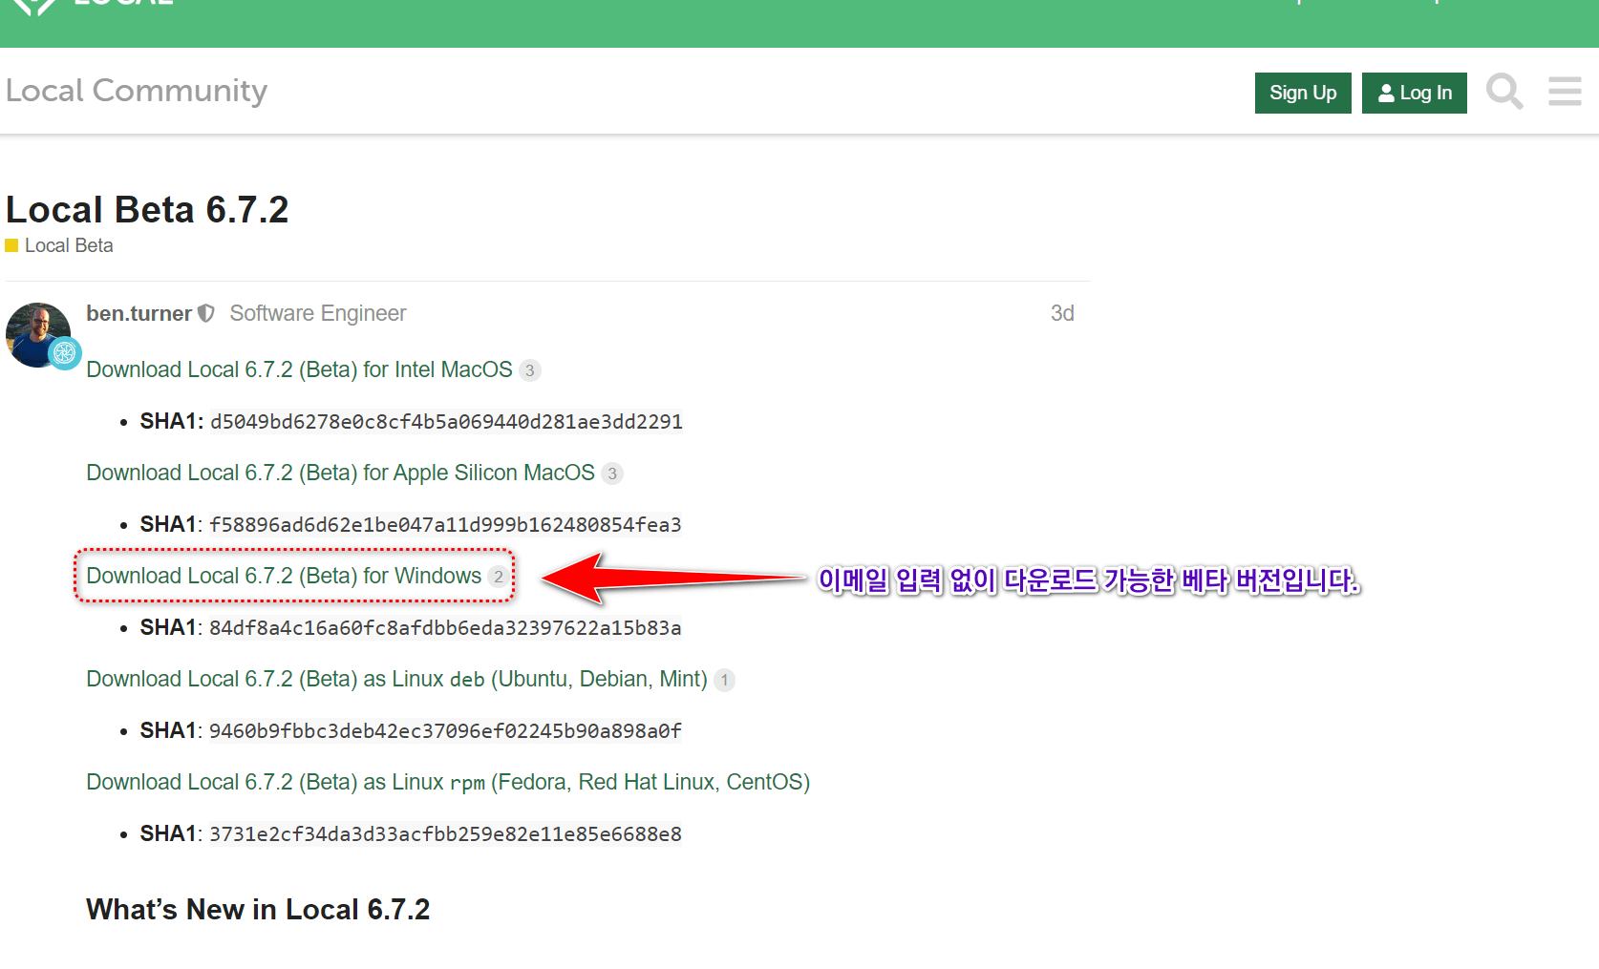This screenshot has height=969, width=1599.
Task: Open the search by clicking the magnifier icon
Action: pos(1503,92)
